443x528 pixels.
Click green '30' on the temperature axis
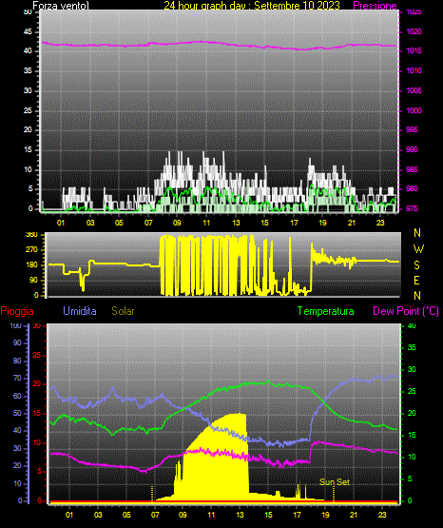click(x=412, y=369)
